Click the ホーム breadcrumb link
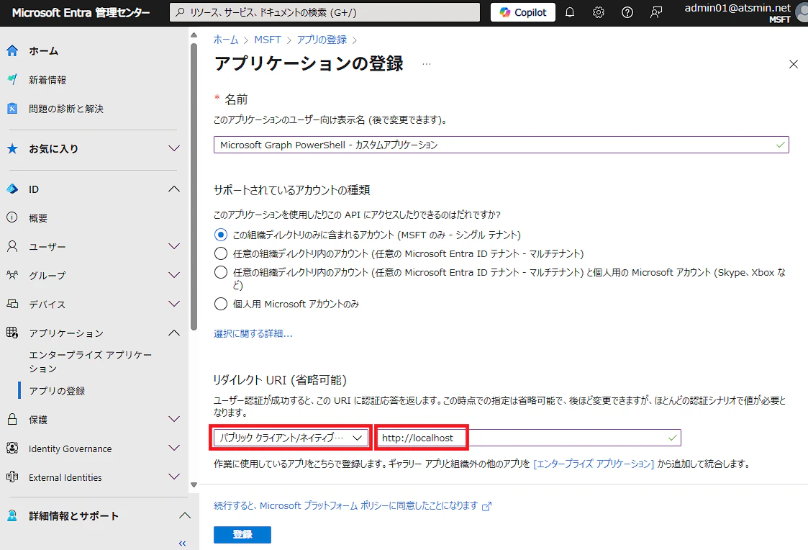808x550 pixels. click(x=226, y=40)
